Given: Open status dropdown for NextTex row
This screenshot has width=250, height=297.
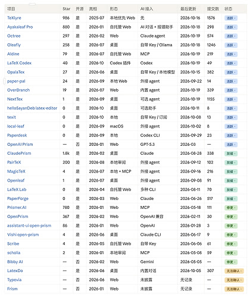Looking at the screenshot, I should pyautogui.click(x=231, y=99).
